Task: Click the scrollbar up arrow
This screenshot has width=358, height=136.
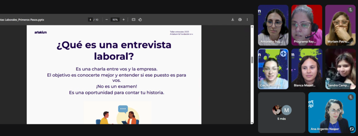Action: [x=252, y=27]
